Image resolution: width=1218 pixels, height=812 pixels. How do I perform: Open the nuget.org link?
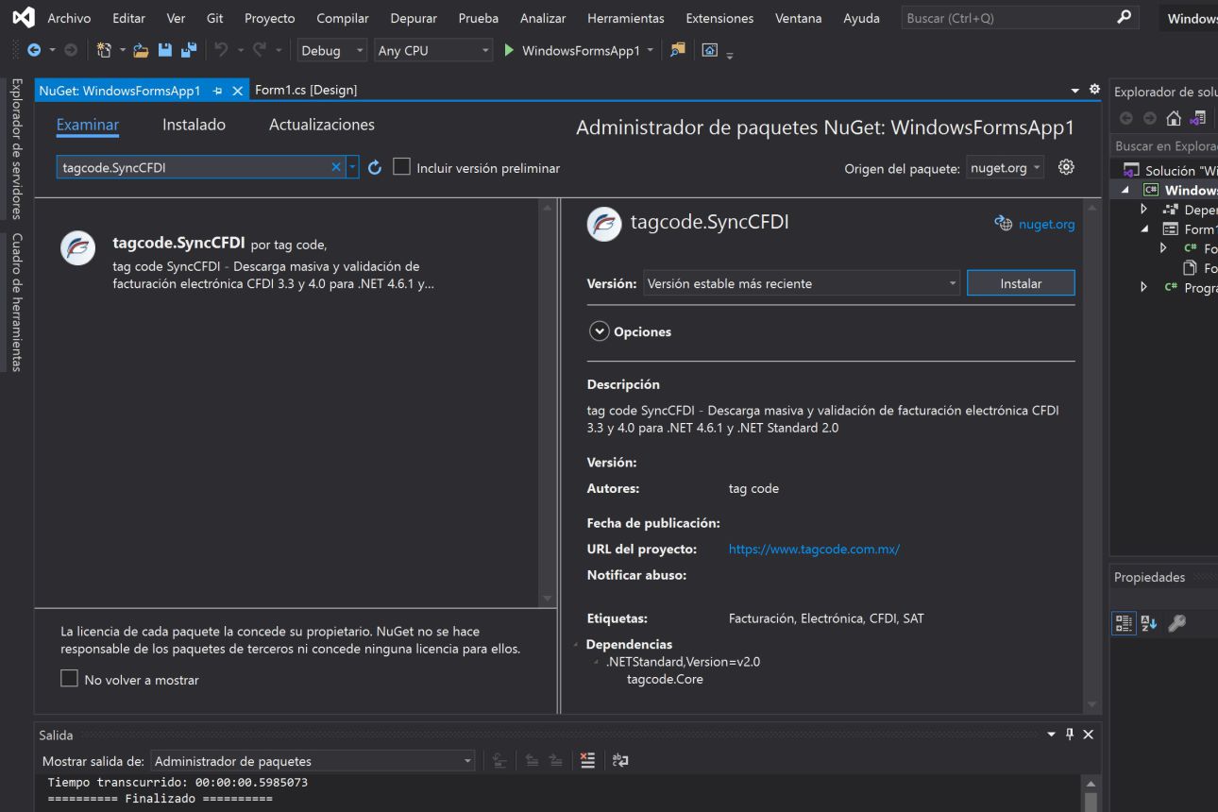click(1046, 224)
